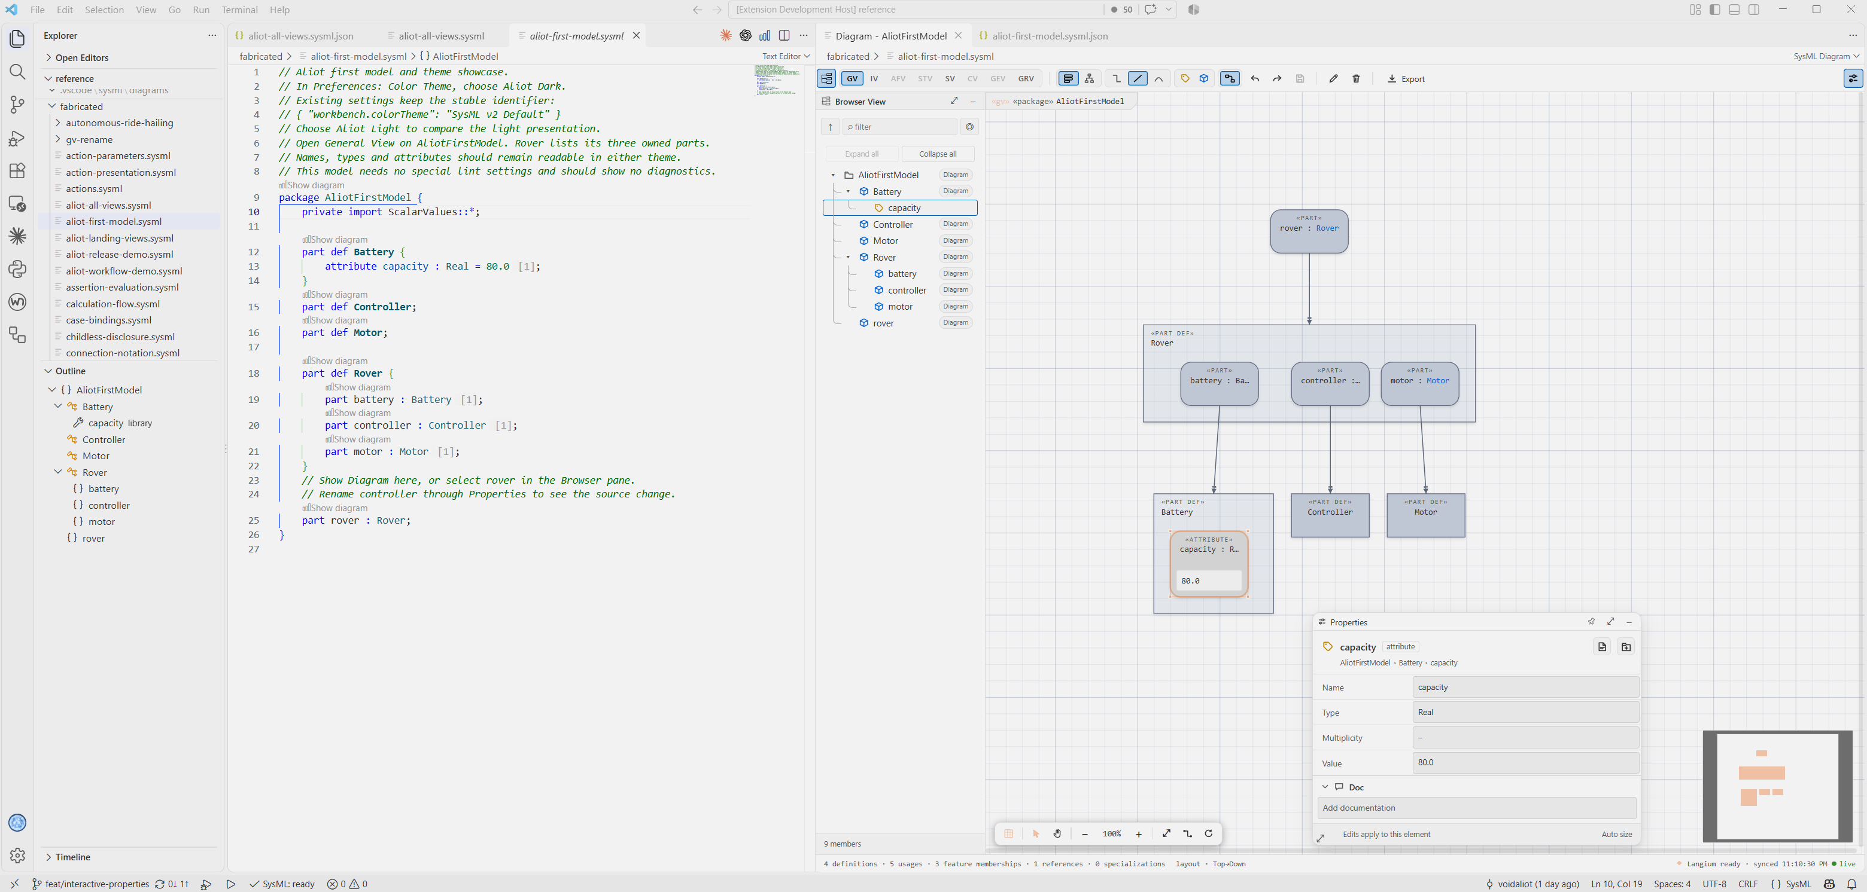1867x892 pixels.
Task: Open the Terminal menu
Action: [x=240, y=10]
